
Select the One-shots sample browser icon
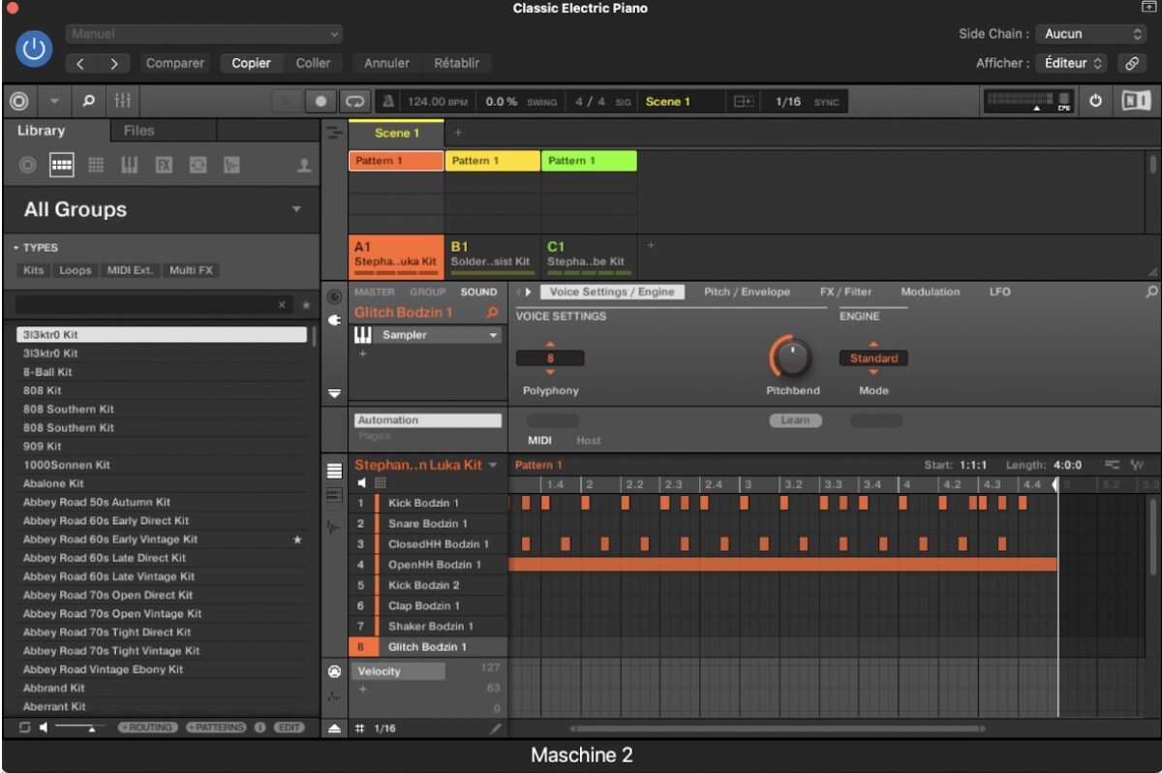click(231, 166)
